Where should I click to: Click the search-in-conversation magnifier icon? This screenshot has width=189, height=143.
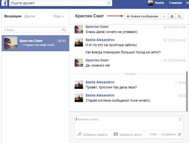[x=179, y=16]
